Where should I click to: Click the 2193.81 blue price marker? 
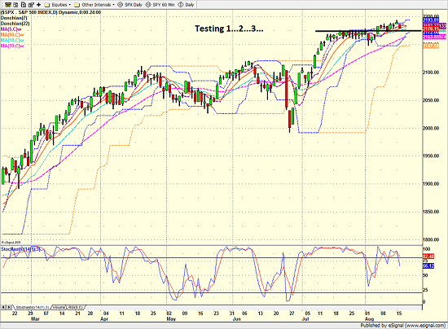click(x=431, y=20)
